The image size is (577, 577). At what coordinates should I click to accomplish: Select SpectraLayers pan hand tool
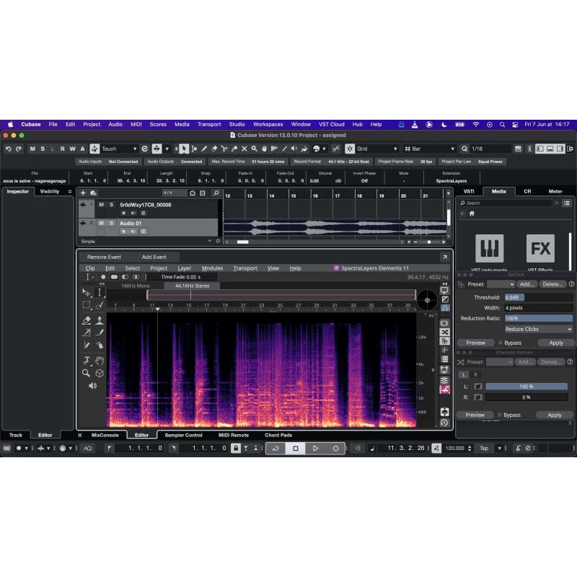click(x=100, y=361)
